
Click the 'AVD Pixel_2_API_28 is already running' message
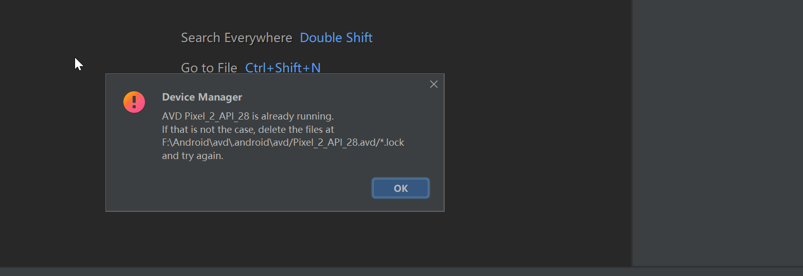point(248,116)
